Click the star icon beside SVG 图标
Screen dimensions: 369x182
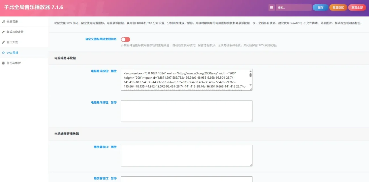tap(3, 53)
